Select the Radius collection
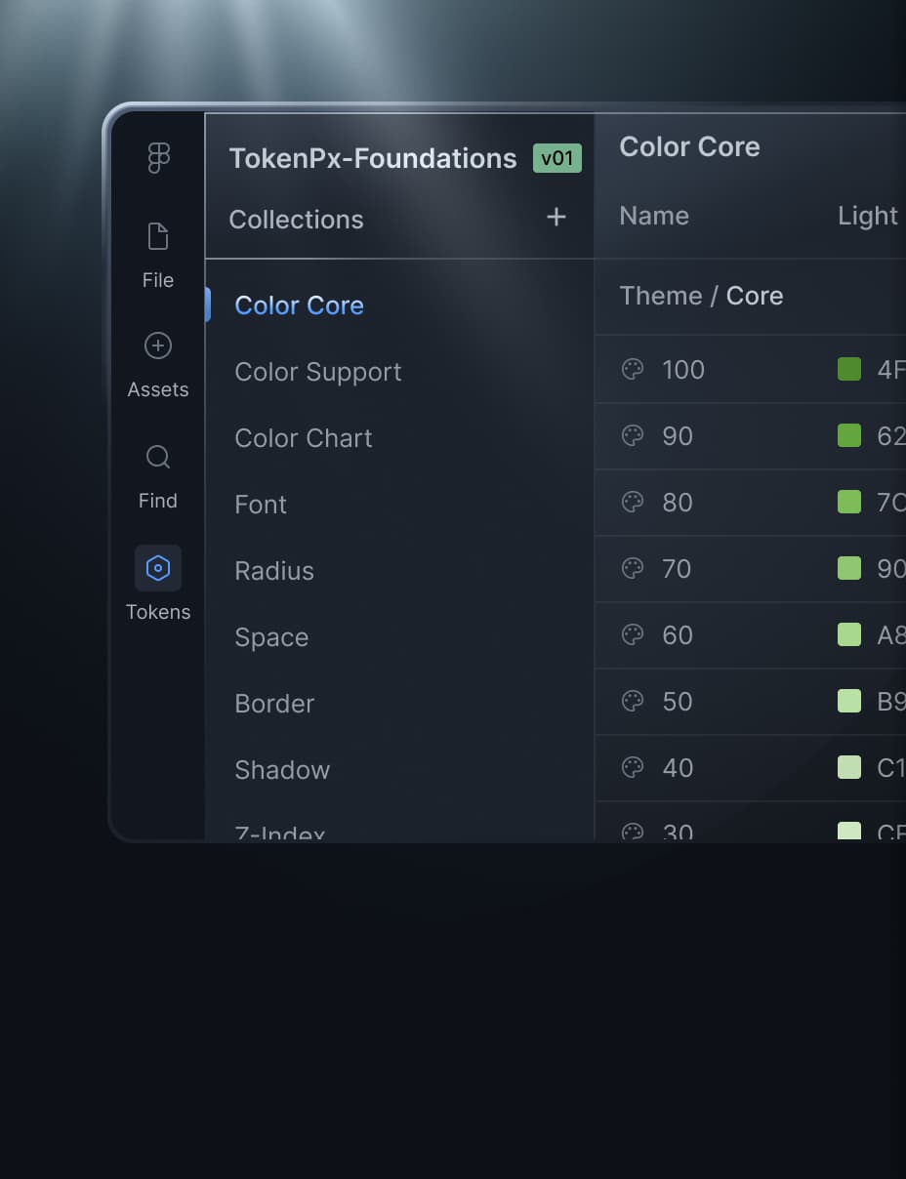The image size is (906, 1179). [x=274, y=571]
